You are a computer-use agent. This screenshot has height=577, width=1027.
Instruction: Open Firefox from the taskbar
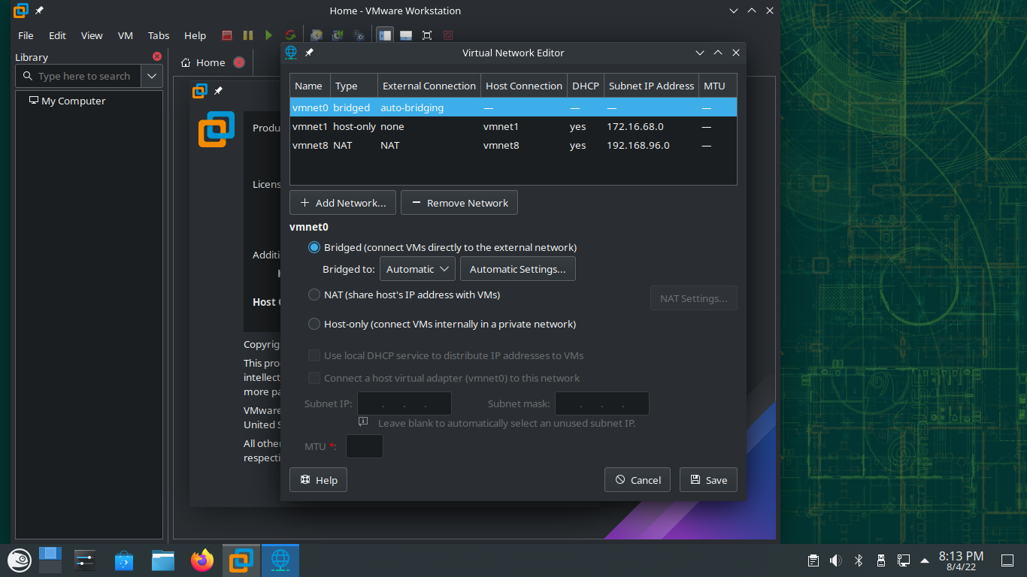(201, 560)
